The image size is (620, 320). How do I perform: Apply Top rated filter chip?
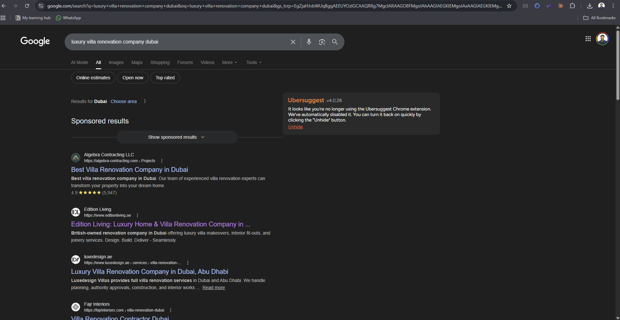click(x=165, y=78)
